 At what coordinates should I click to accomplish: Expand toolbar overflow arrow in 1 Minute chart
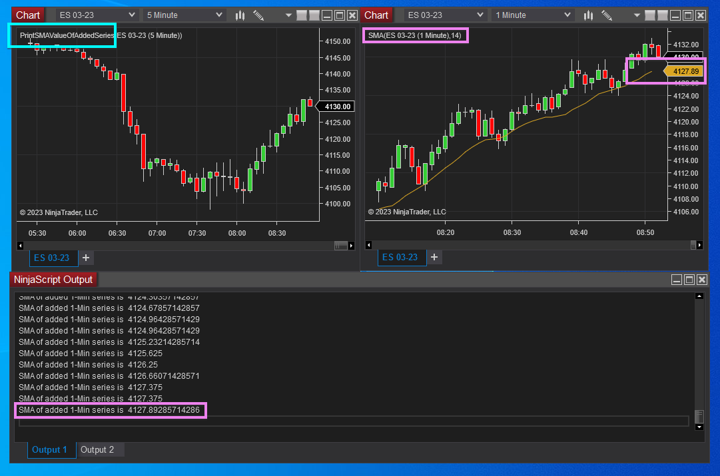pyautogui.click(x=637, y=15)
